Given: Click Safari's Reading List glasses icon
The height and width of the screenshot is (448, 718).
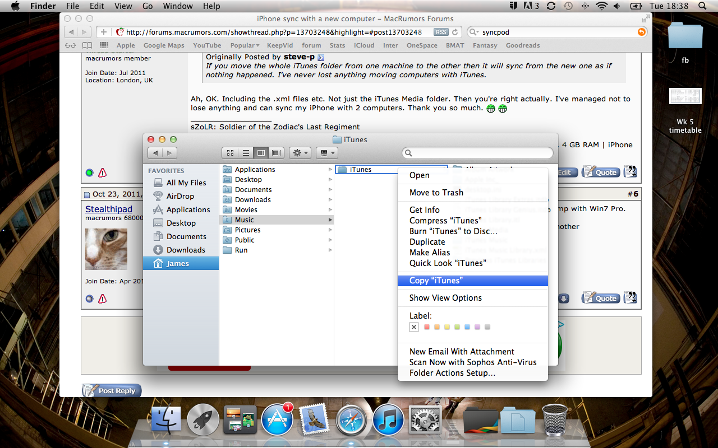Looking at the screenshot, I should pyautogui.click(x=71, y=45).
